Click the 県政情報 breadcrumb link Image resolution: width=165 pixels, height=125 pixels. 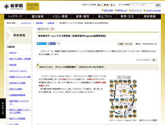(39, 23)
